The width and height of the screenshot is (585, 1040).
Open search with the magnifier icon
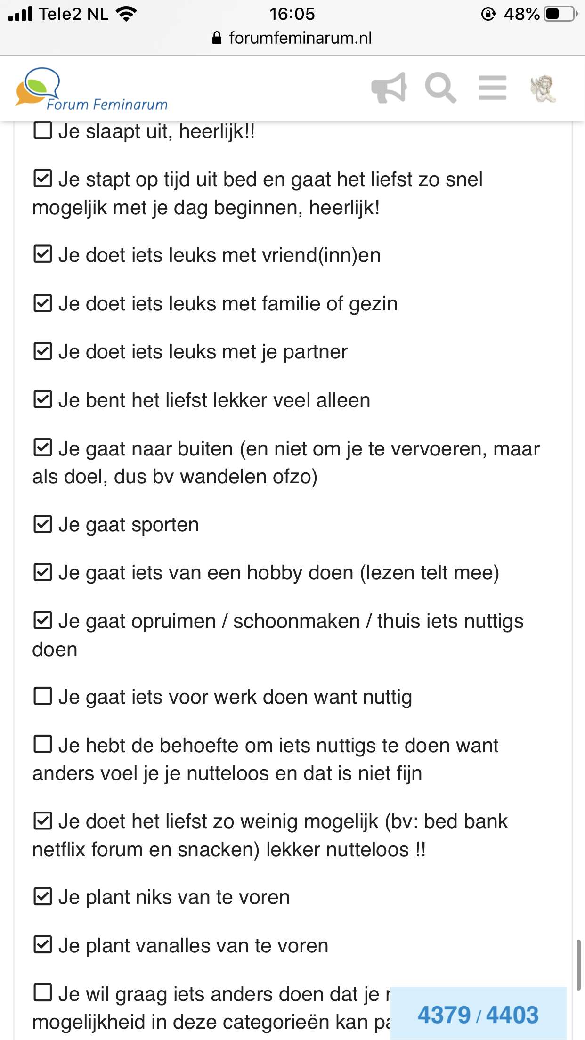(x=440, y=88)
